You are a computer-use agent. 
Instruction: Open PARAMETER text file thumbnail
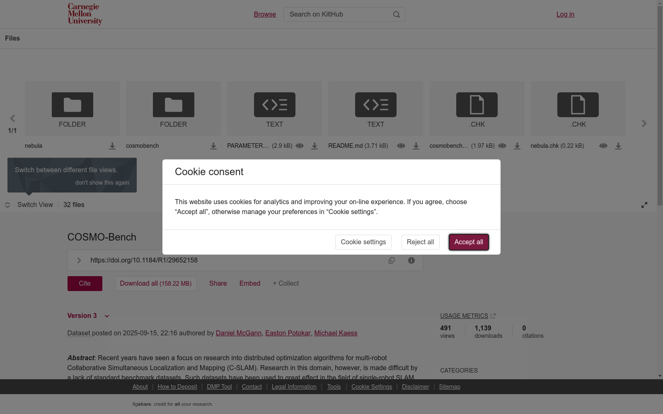274,108
